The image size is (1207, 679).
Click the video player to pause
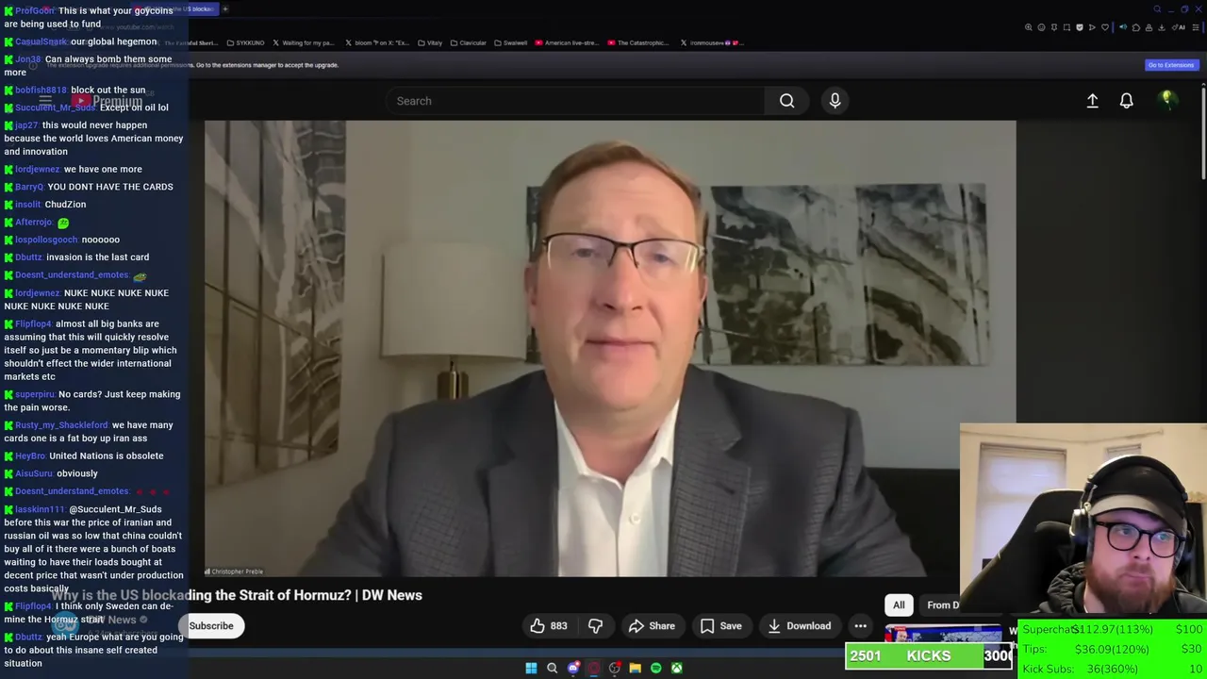[x=610, y=348]
